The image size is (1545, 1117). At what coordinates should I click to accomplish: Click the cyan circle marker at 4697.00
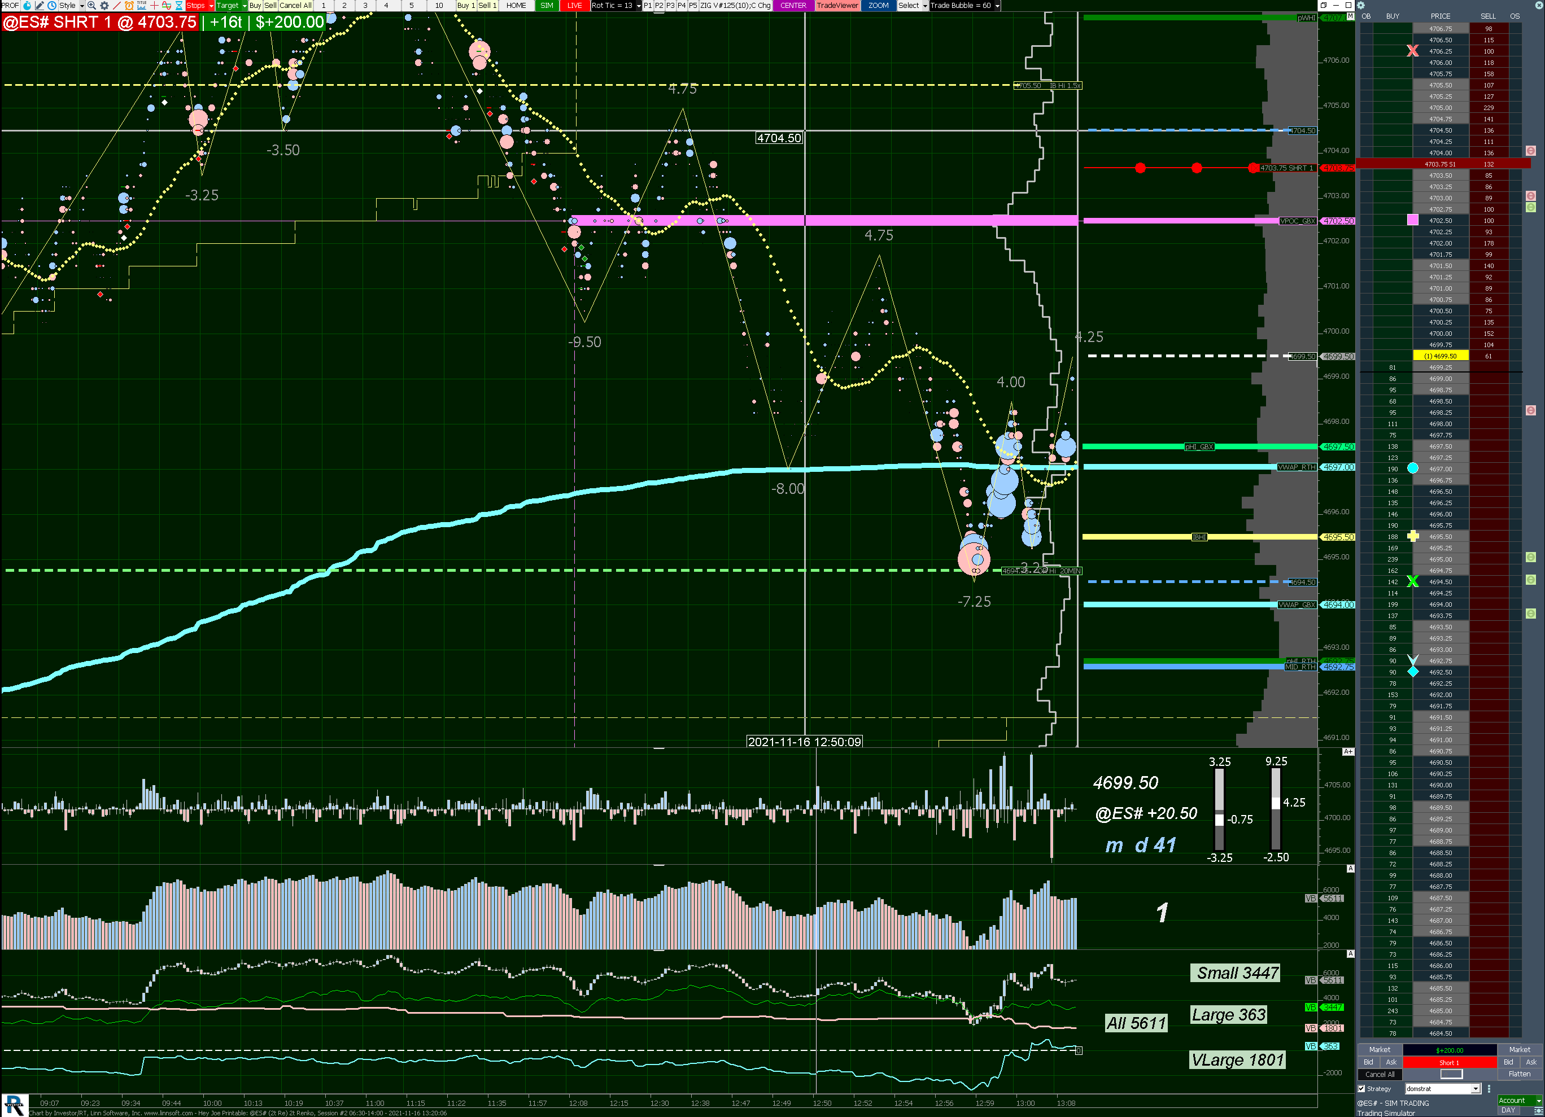(x=1412, y=468)
